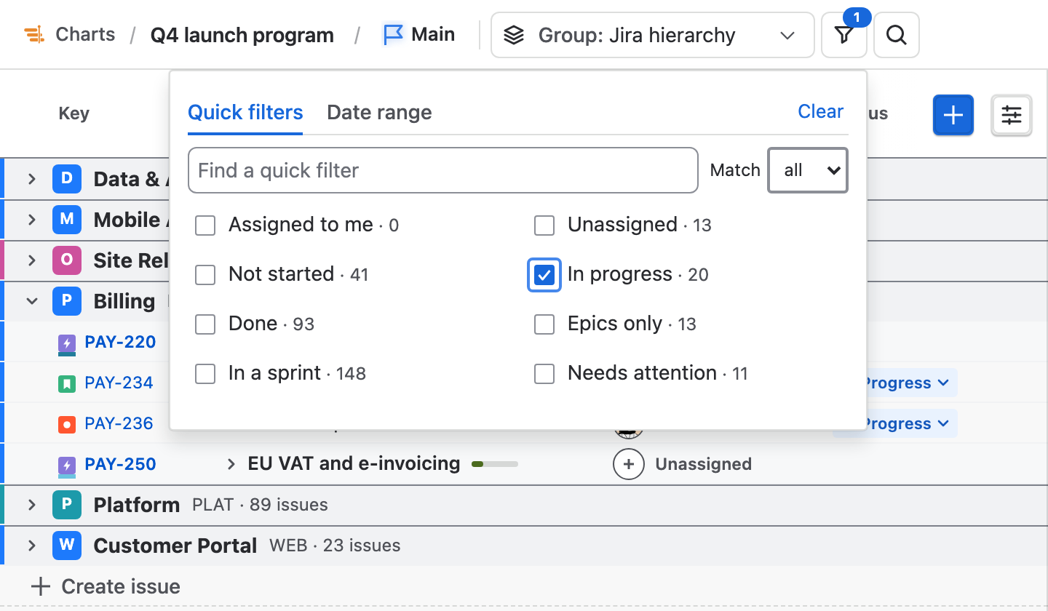The height and width of the screenshot is (611, 1048).
Task: Click the Main flag icon
Action: (393, 34)
